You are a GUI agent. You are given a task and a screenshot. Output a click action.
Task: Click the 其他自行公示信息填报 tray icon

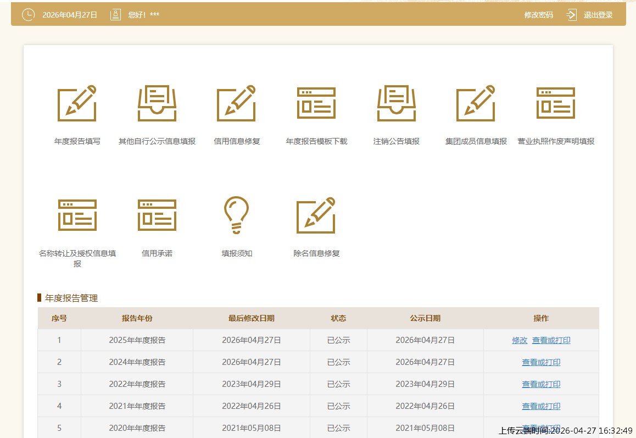tap(157, 103)
